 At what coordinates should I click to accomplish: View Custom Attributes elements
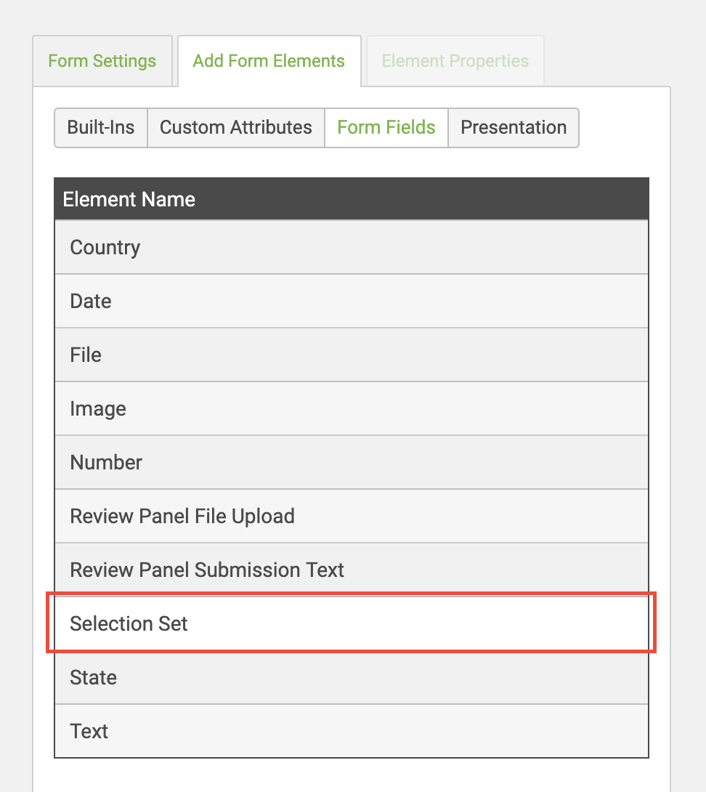pos(235,128)
